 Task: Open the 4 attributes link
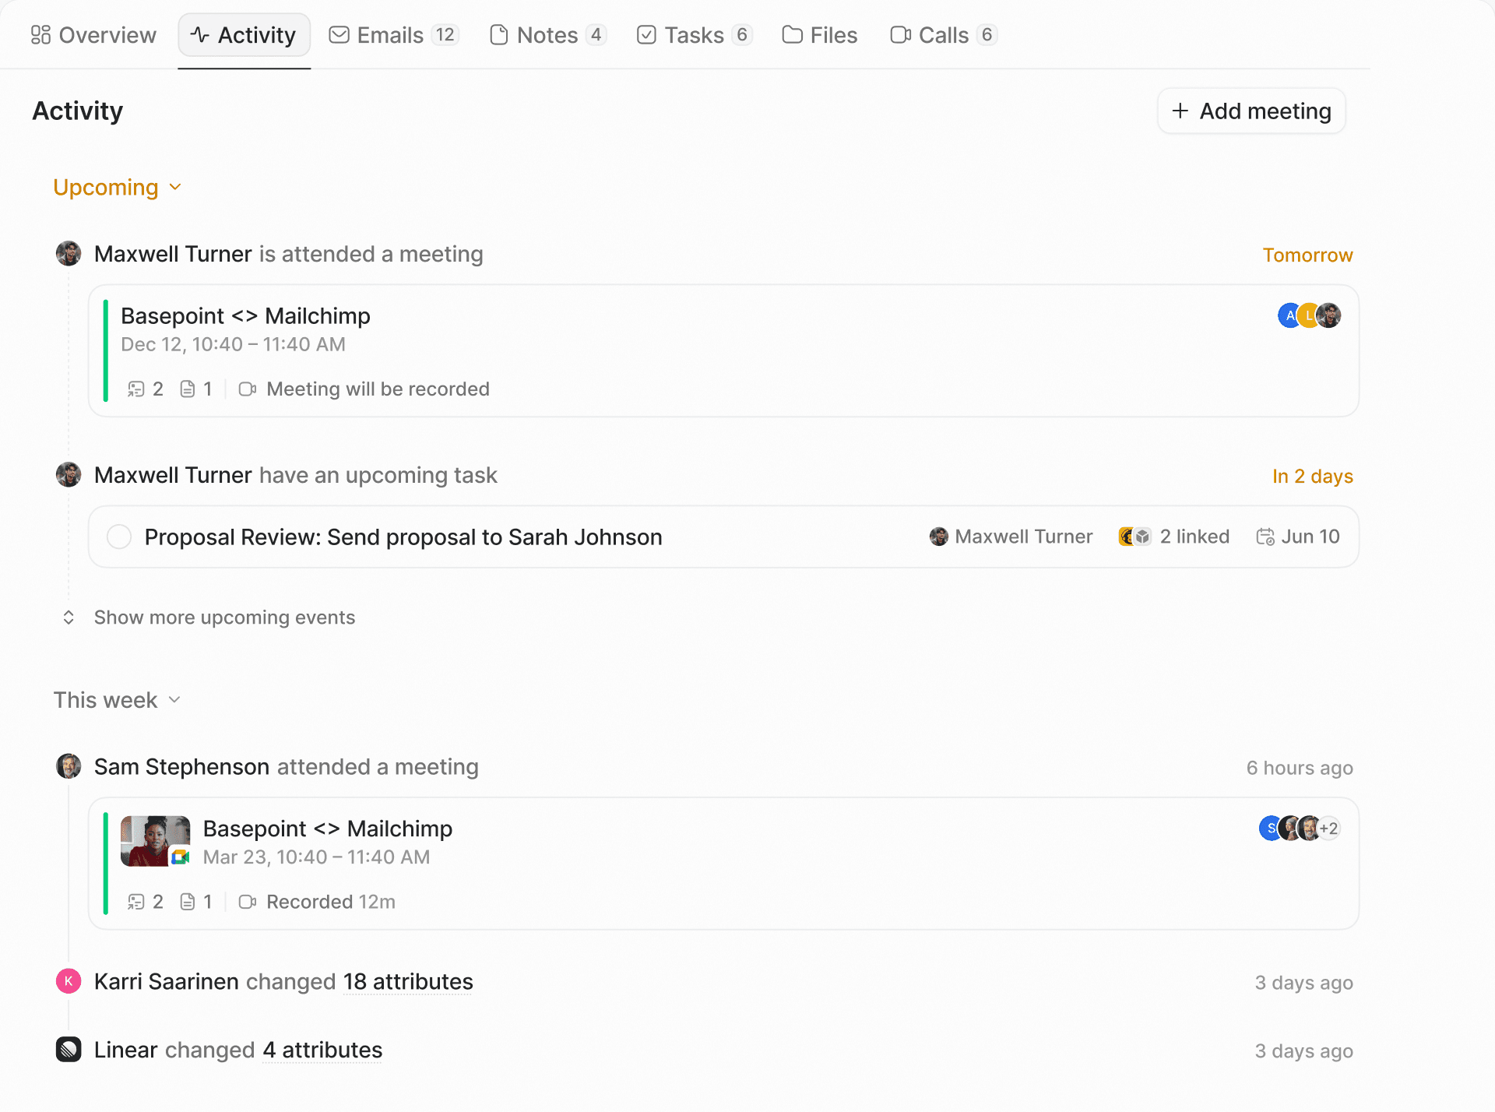click(x=322, y=1050)
